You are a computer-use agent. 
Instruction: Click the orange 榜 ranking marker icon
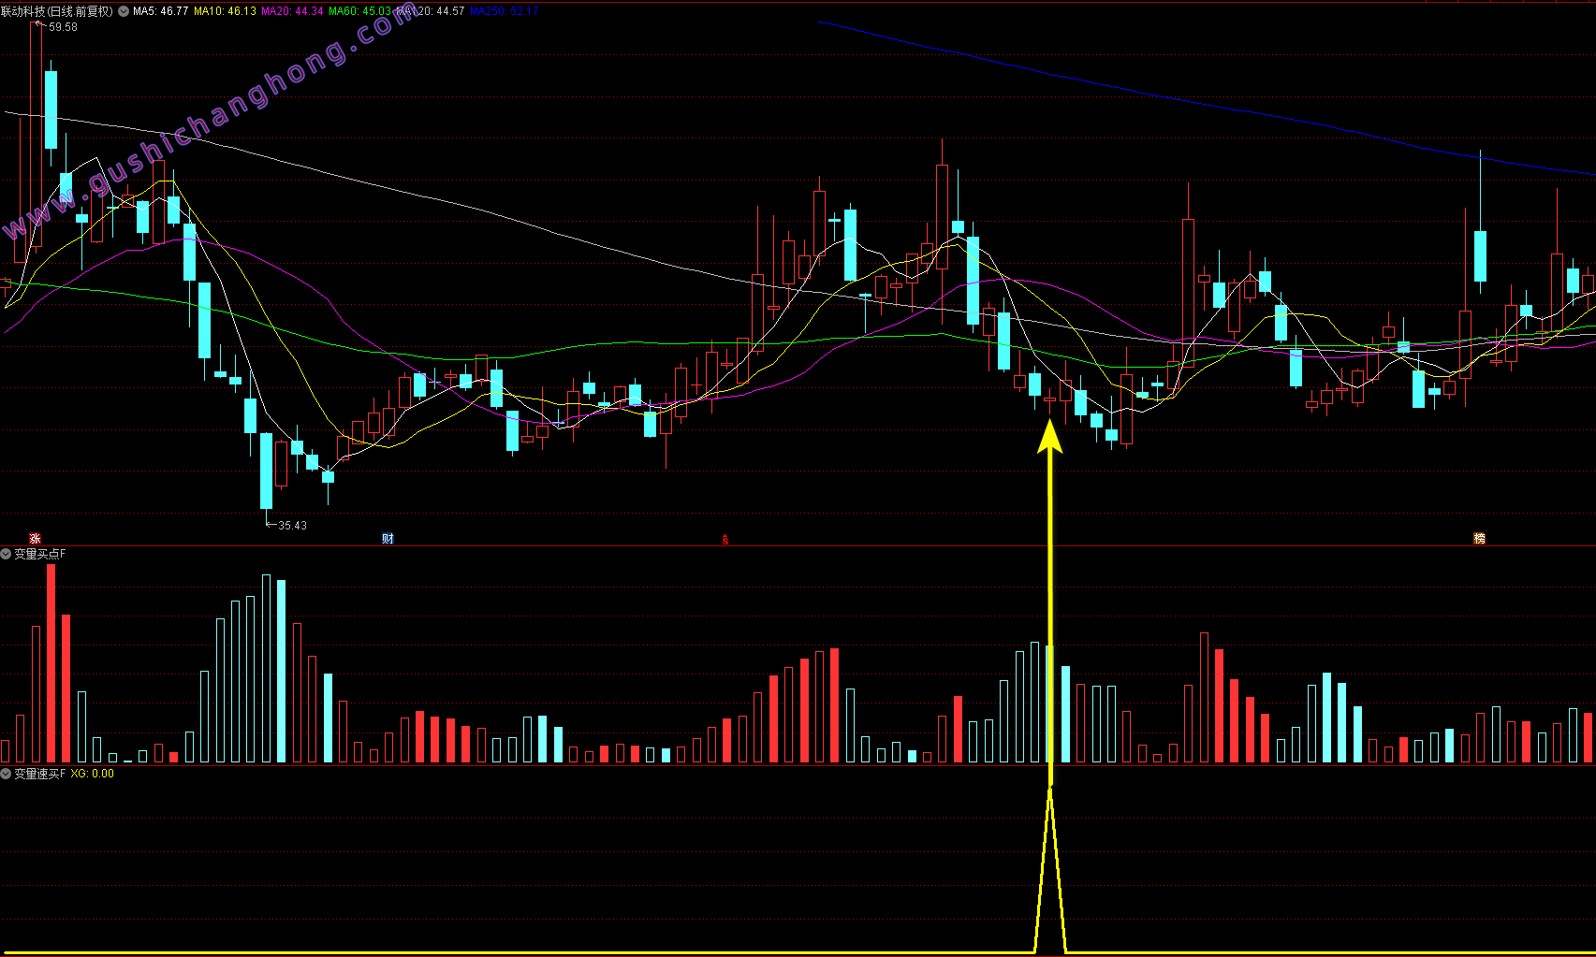(1479, 538)
